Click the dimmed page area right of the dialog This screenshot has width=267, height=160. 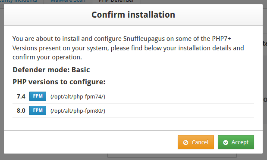coord(265,82)
